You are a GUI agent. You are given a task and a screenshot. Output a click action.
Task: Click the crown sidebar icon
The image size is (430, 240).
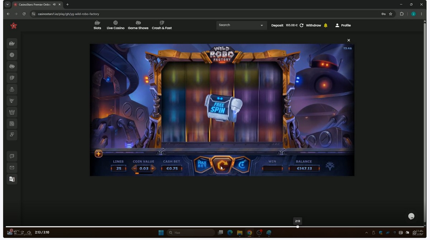pos(12,112)
